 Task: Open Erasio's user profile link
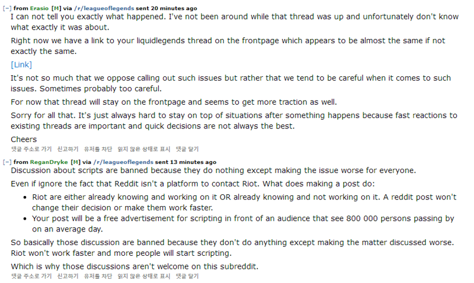click(39, 8)
